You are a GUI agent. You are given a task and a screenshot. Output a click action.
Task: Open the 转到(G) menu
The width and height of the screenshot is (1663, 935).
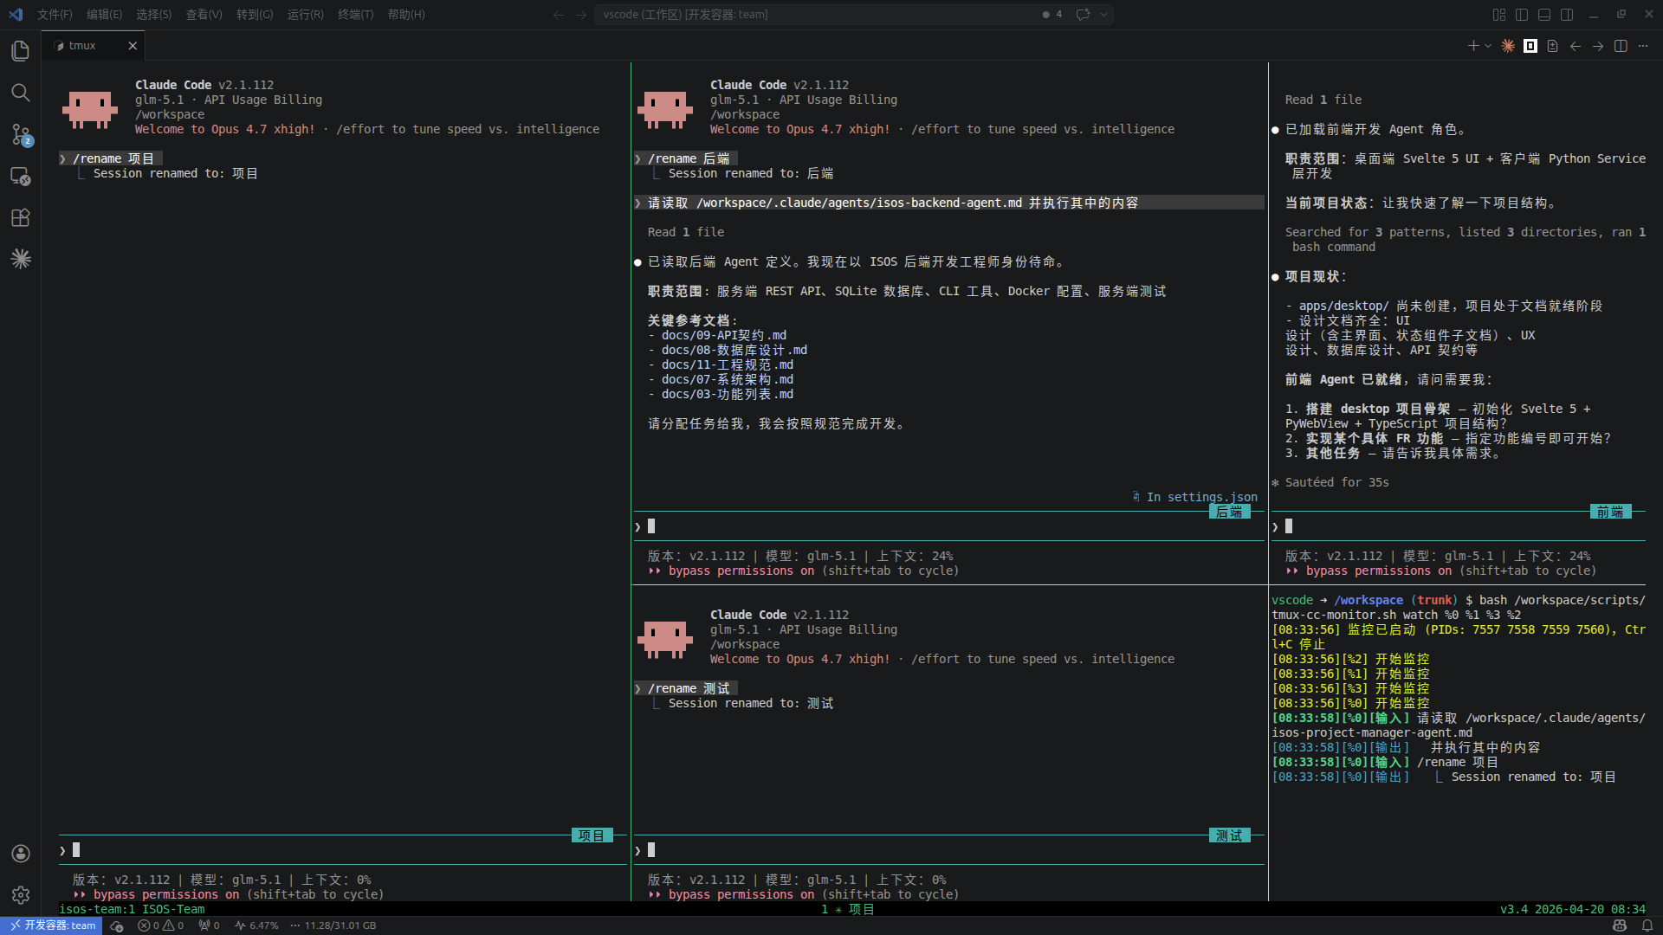[255, 15]
